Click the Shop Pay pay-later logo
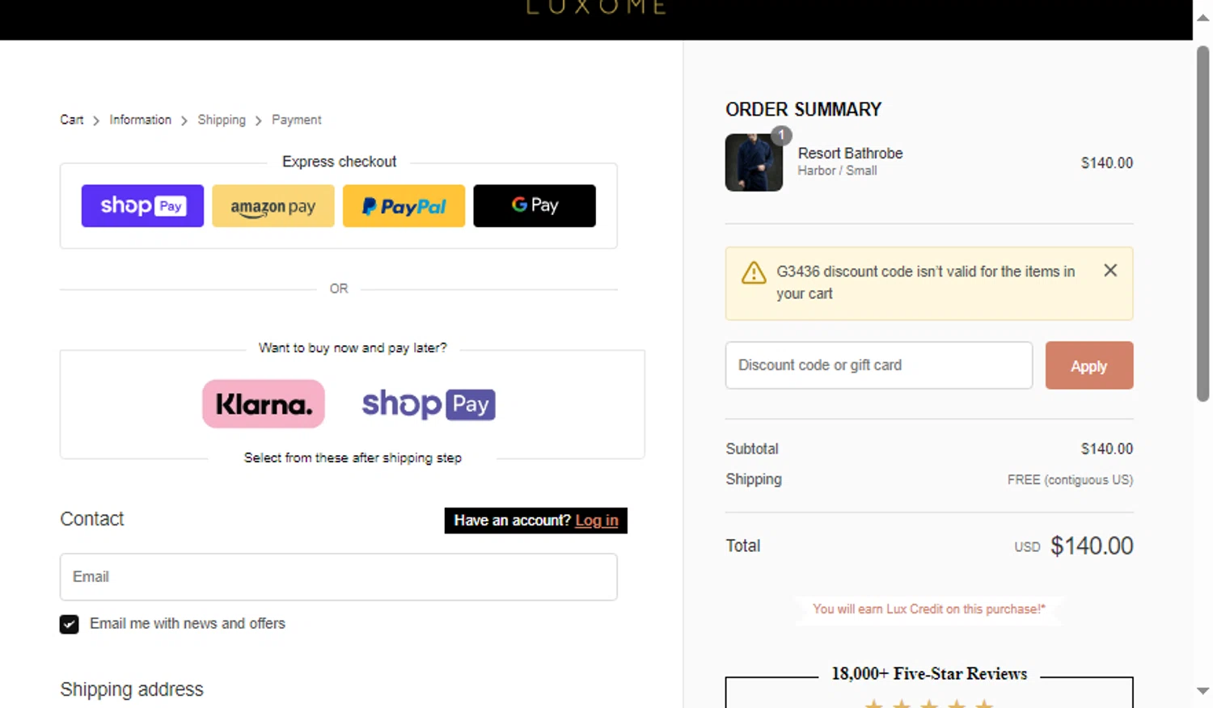Viewport: 1213px width, 708px height. [x=429, y=404]
